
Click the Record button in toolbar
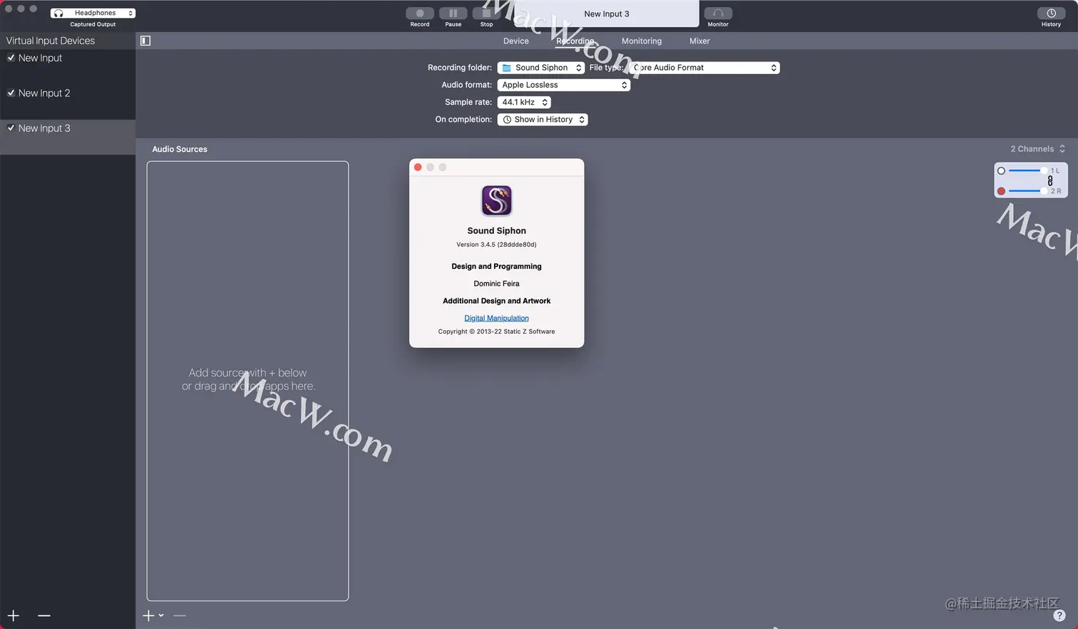[420, 13]
